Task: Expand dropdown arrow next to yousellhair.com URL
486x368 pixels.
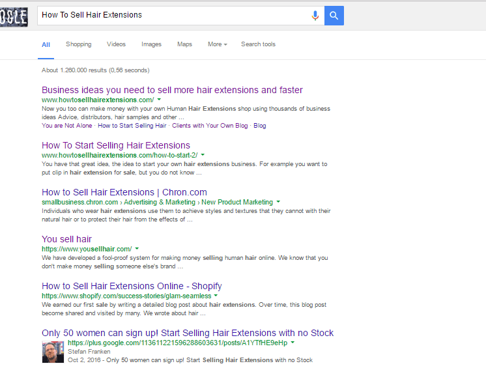Action: [x=137, y=249]
